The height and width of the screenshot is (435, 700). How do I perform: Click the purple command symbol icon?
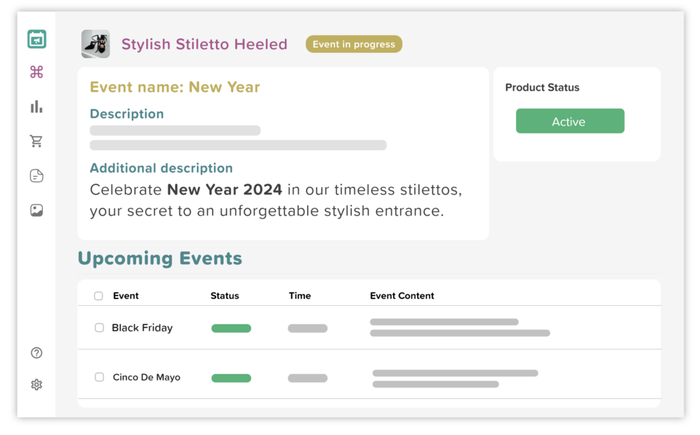(x=37, y=72)
